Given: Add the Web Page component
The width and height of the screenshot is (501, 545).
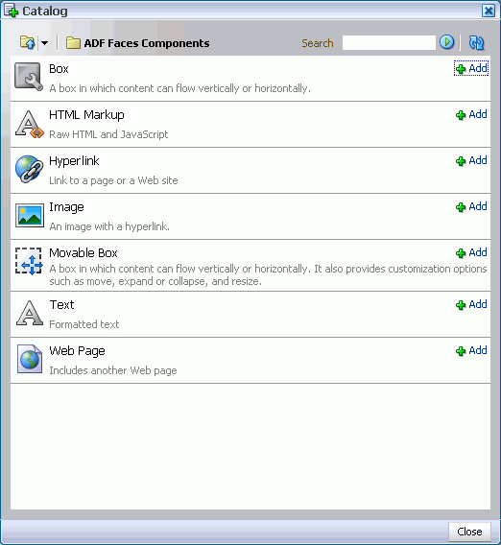Looking at the screenshot, I should click(471, 350).
